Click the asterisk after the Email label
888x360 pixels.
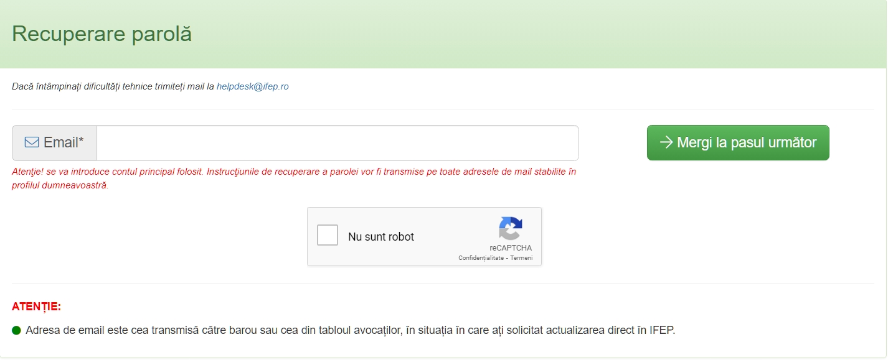[81, 141]
